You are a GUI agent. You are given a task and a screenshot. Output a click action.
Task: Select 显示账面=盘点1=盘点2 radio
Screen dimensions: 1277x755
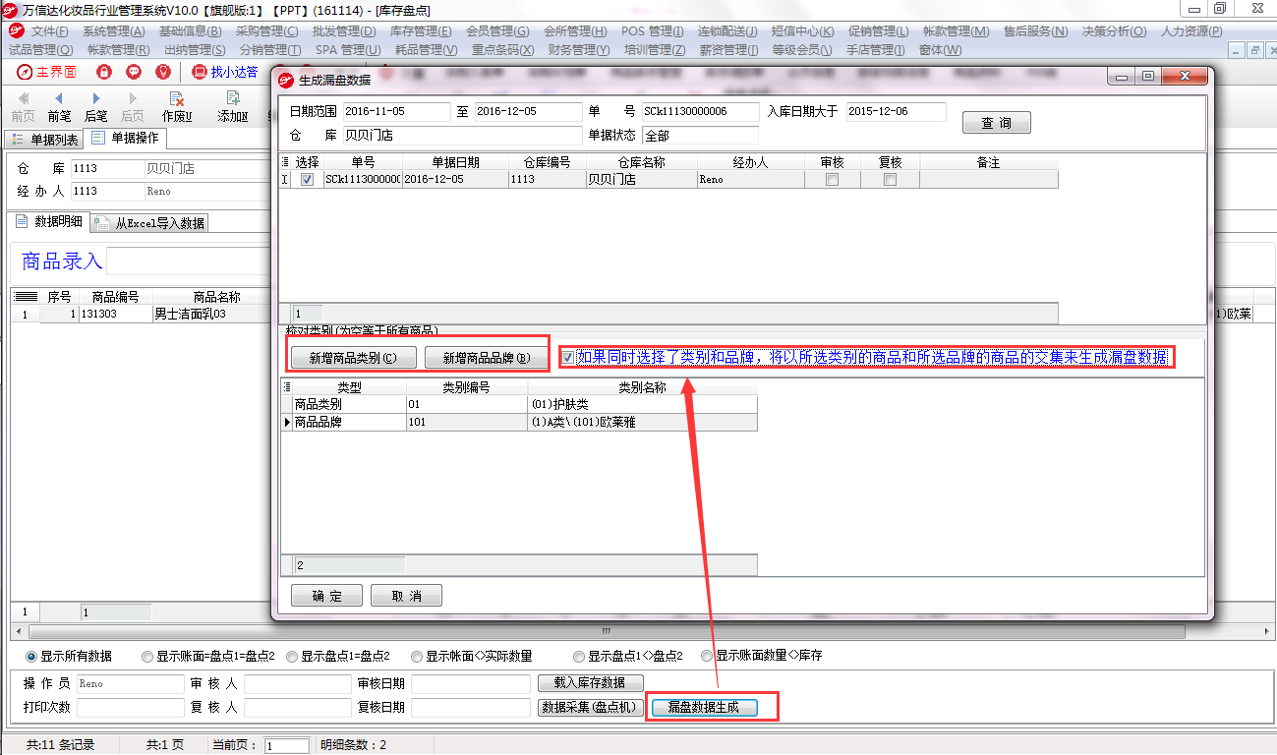[147, 656]
